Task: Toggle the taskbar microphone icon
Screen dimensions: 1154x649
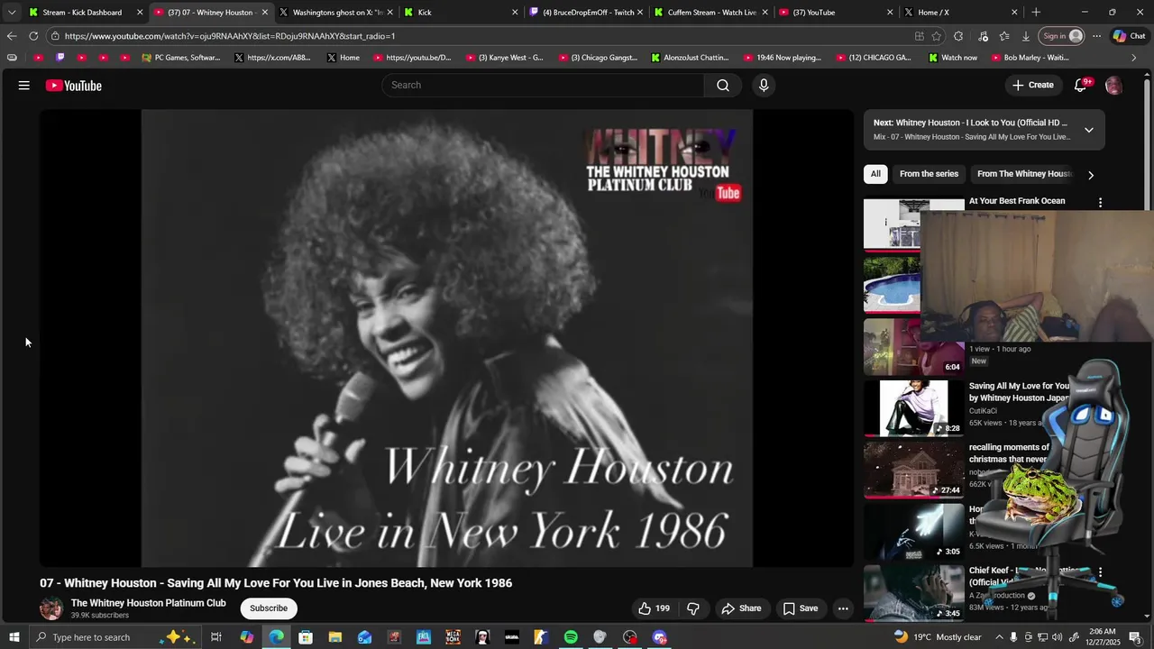Action: tap(1013, 637)
